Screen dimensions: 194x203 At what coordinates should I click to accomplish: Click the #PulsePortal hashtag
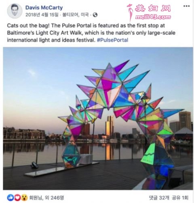(x=112, y=40)
